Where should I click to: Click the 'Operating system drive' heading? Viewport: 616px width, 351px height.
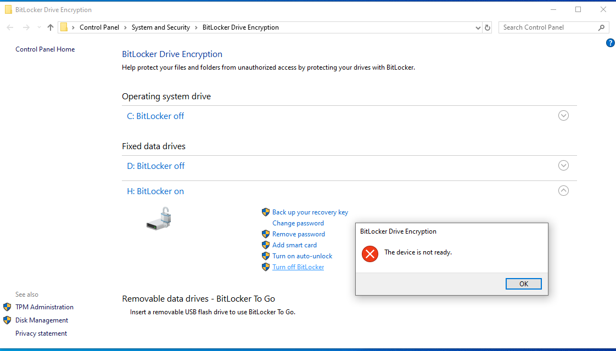tap(166, 96)
